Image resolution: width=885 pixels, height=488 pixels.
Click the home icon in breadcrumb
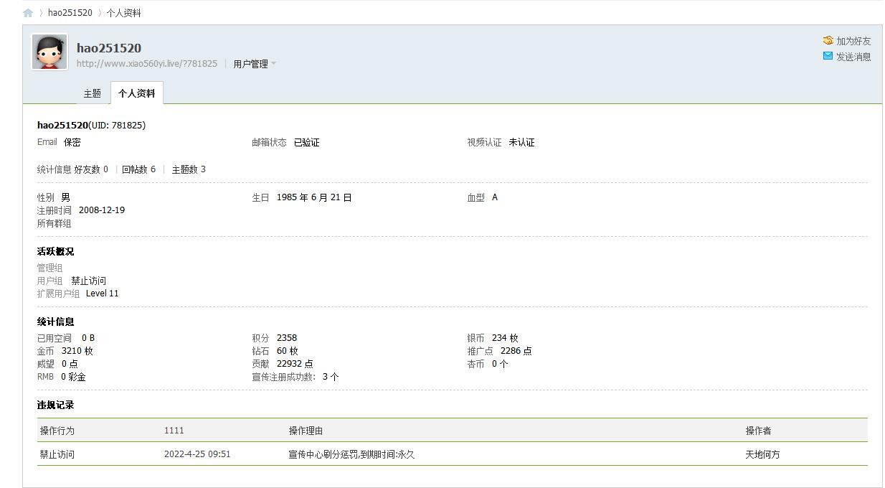tap(28, 13)
